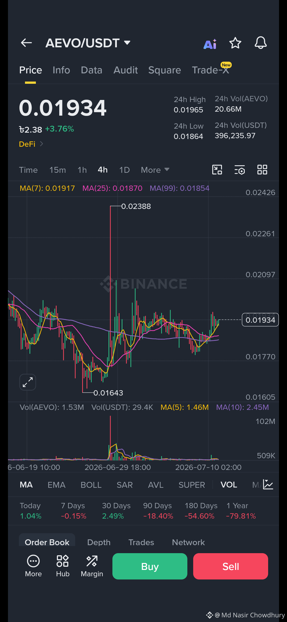287x622 pixels.
Task: Tap the +3.76% price change
Action: coord(60,129)
